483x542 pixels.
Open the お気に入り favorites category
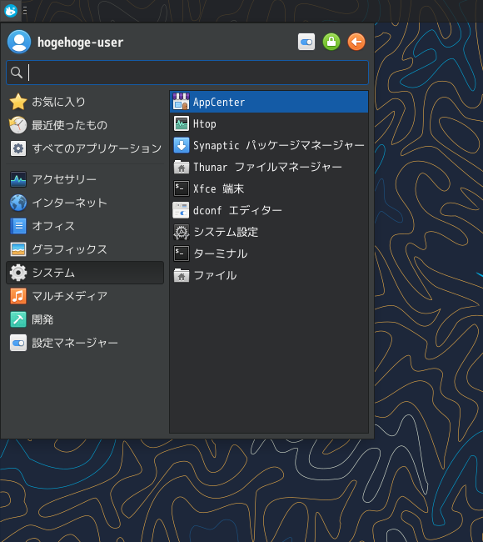coord(85,102)
